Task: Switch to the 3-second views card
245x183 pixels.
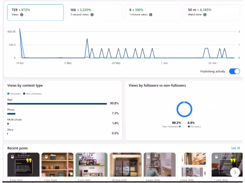Action: (94, 13)
